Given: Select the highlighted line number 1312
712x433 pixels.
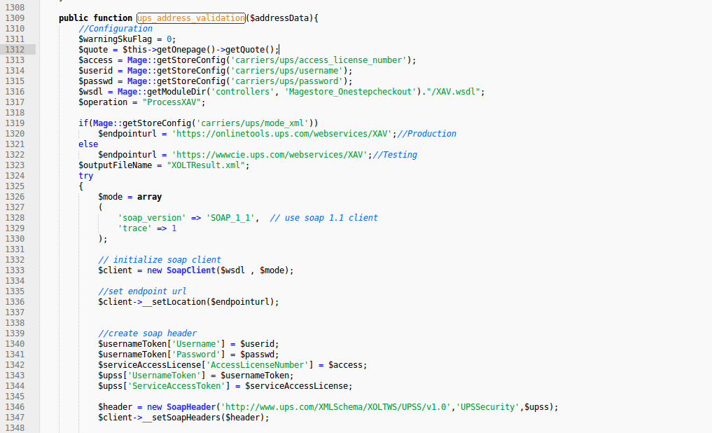Looking at the screenshot, I should (15, 50).
